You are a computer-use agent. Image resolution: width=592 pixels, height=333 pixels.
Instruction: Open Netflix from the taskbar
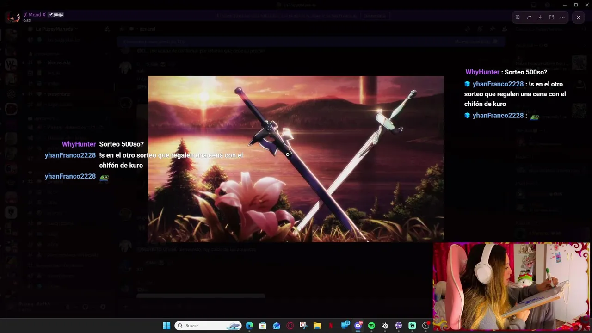pos(331,326)
